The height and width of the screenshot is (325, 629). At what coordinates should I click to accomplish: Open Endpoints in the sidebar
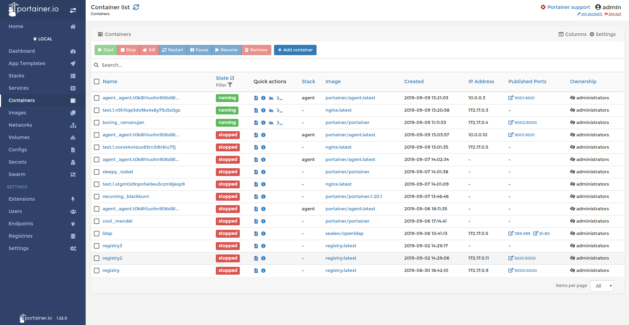click(42, 224)
